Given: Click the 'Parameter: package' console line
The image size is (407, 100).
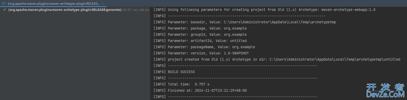Looking at the screenshot, I should (x=200, y=28).
